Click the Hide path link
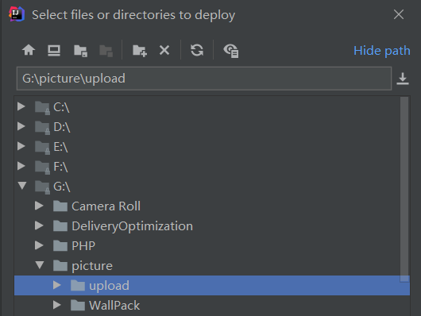This screenshot has width=421, height=316. (x=382, y=51)
